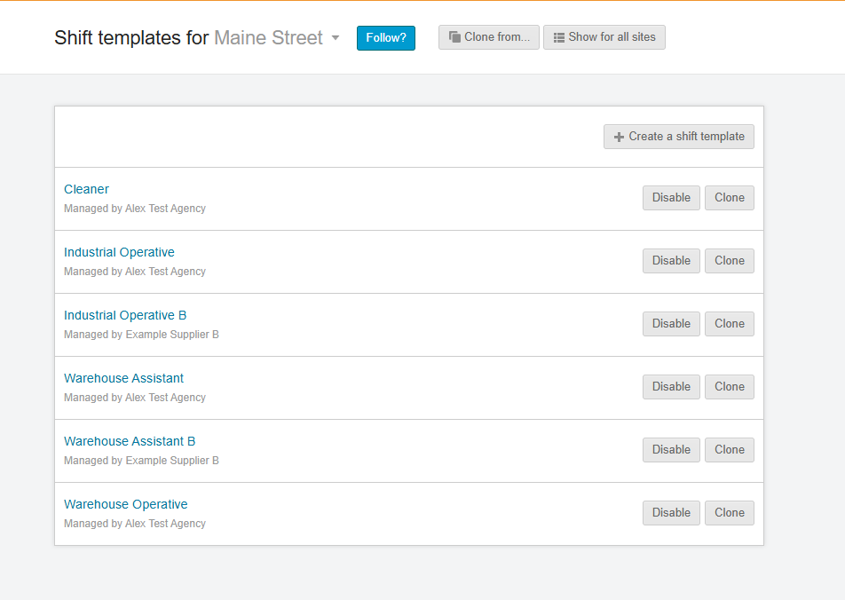Clone the Warehouse Assistant B template

point(730,450)
